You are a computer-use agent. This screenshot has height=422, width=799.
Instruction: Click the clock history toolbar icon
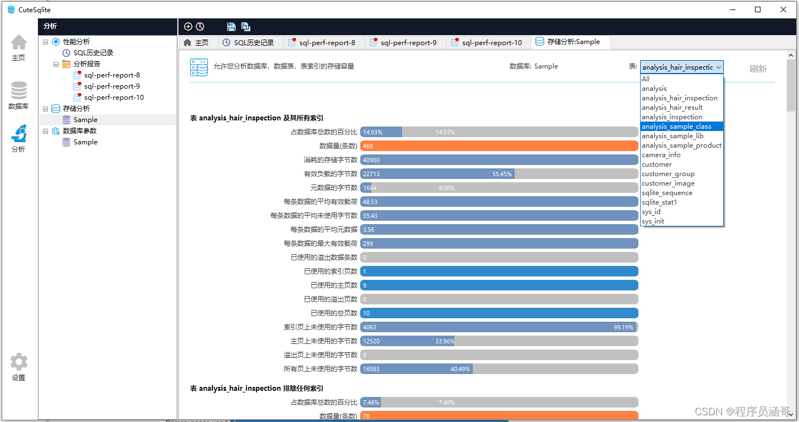click(x=200, y=27)
